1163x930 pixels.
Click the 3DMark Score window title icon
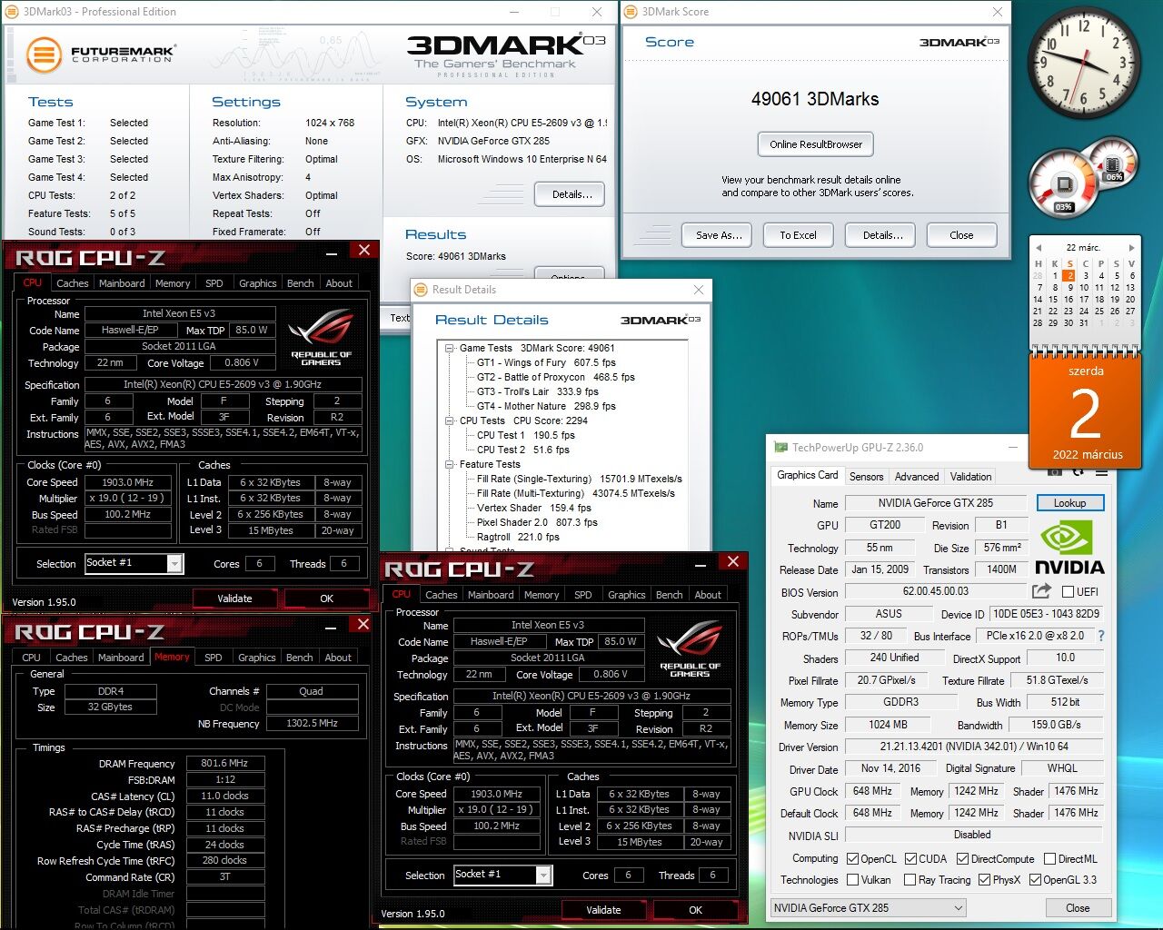pos(631,12)
